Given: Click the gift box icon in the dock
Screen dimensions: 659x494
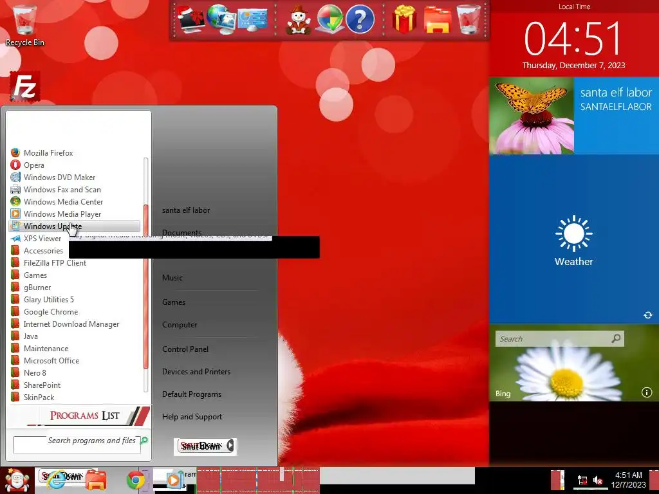Looking at the screenshot, I should pyautogui.click(x=404, y=19).
